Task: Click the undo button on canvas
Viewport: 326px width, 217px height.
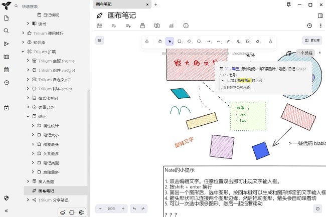Action: (134, 208)
